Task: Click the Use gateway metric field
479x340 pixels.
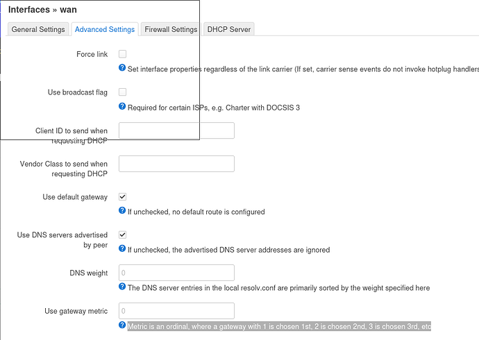Action: 176,311
